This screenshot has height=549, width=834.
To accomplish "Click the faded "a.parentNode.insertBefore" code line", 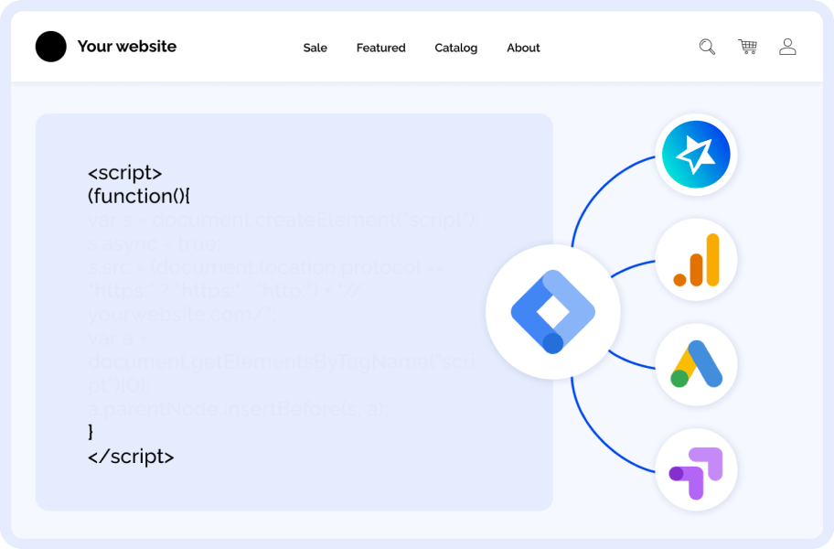I will click(238, 409).
